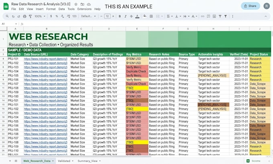
Task: Switch to the Summary_View sheet tab
Action: (88, 161)
